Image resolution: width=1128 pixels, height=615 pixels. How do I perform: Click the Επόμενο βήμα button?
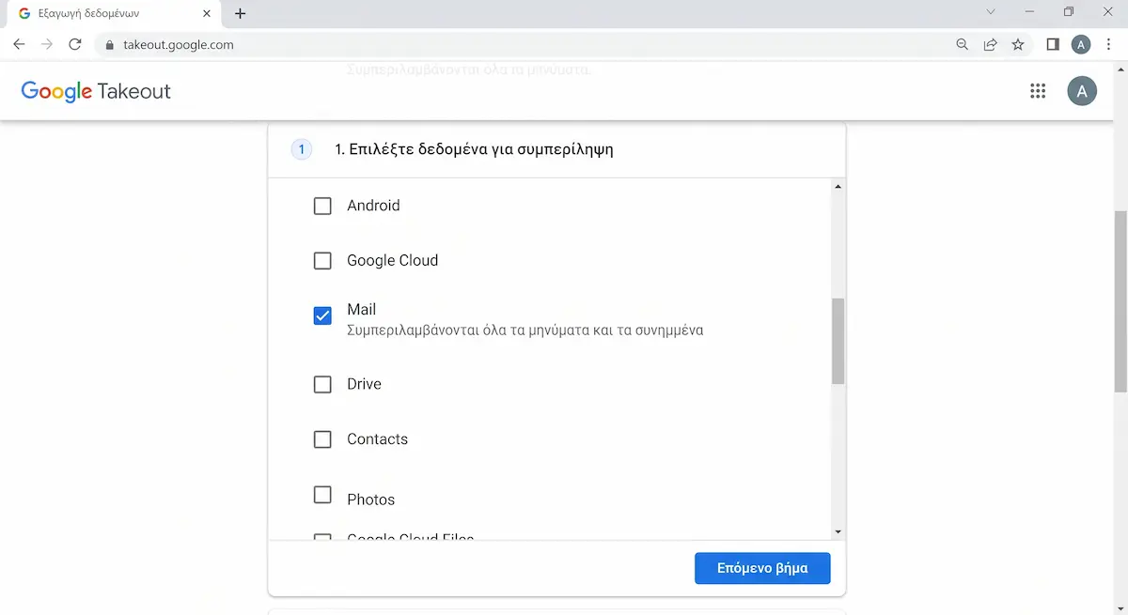coord(762,568)
